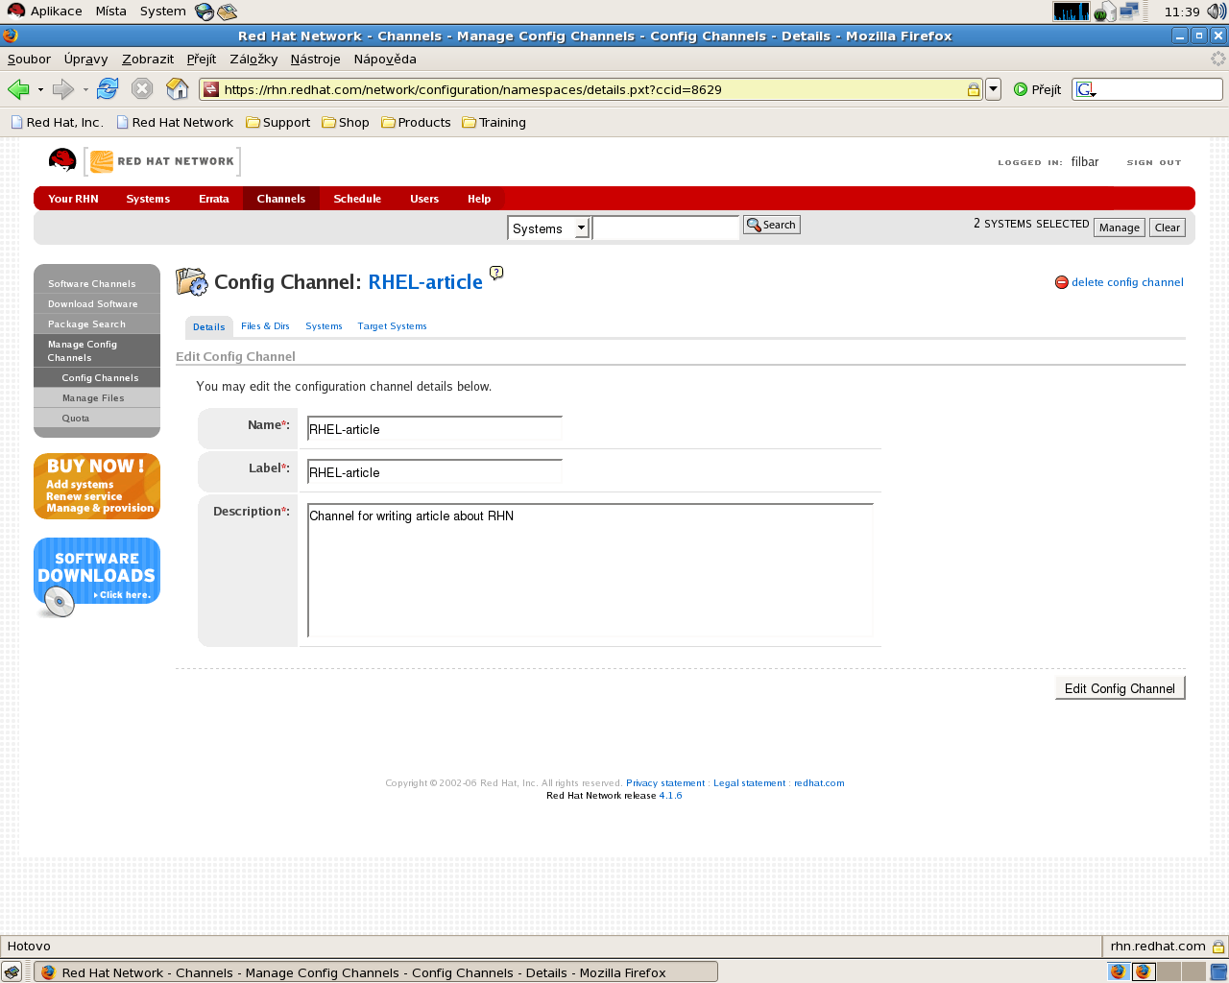Click the Software Downloads banner

[97, 575]
